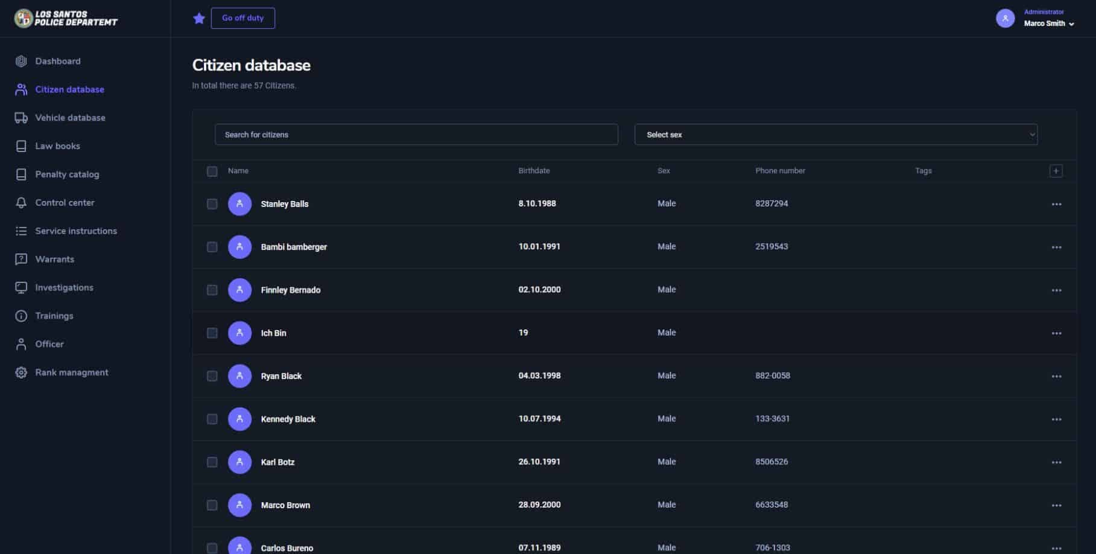
Task: Select the Vehicle database icon
Action: [x=21, y=117]
